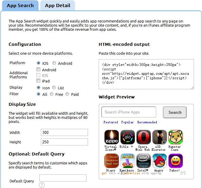The height and width of the screenshot is (188, 202).
Task: Select the Intel Retail Edge app icon
Action: click(144, 161)
